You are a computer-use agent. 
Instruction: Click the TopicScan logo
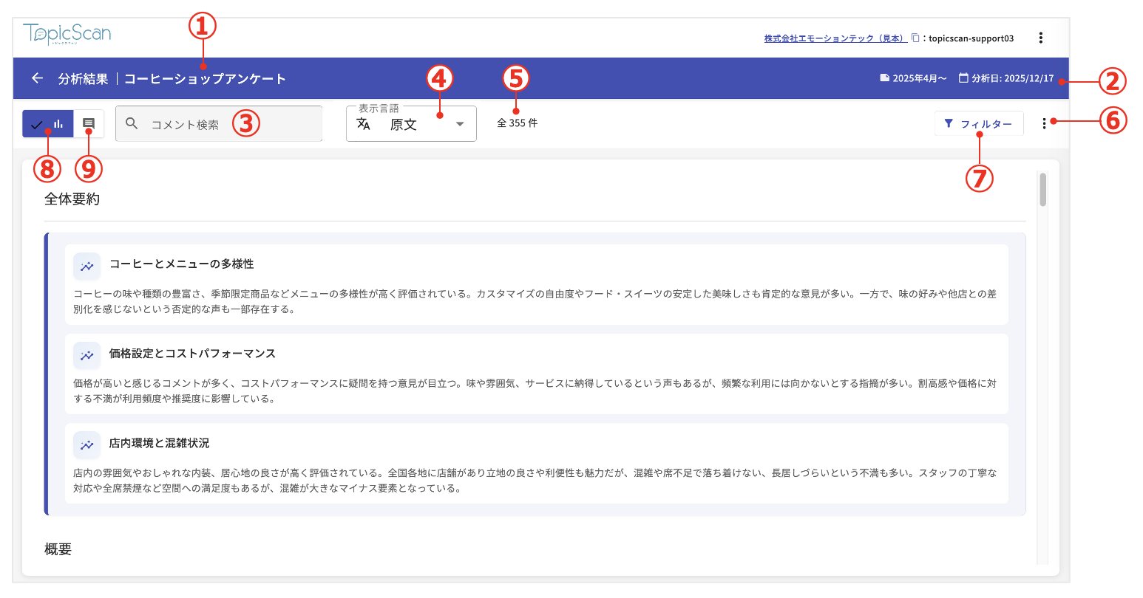pyautogui.click(x=67, y=34)
